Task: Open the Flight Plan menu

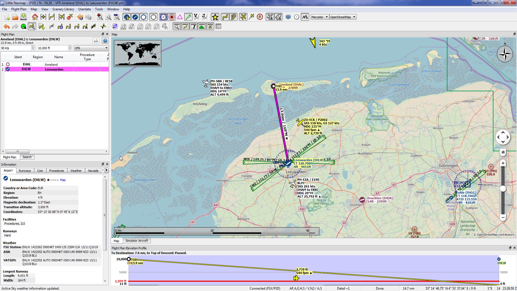Action: point(19,9)
